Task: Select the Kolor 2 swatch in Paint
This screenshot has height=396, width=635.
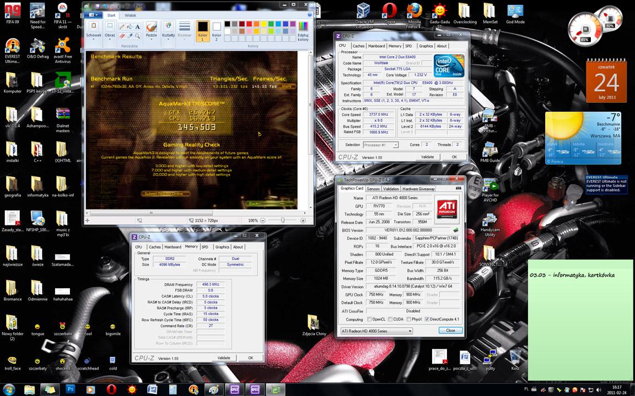Action: (217, 31)
